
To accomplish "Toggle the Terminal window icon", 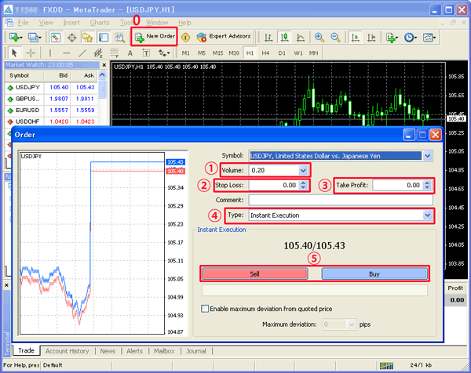I will pos(104,38).
